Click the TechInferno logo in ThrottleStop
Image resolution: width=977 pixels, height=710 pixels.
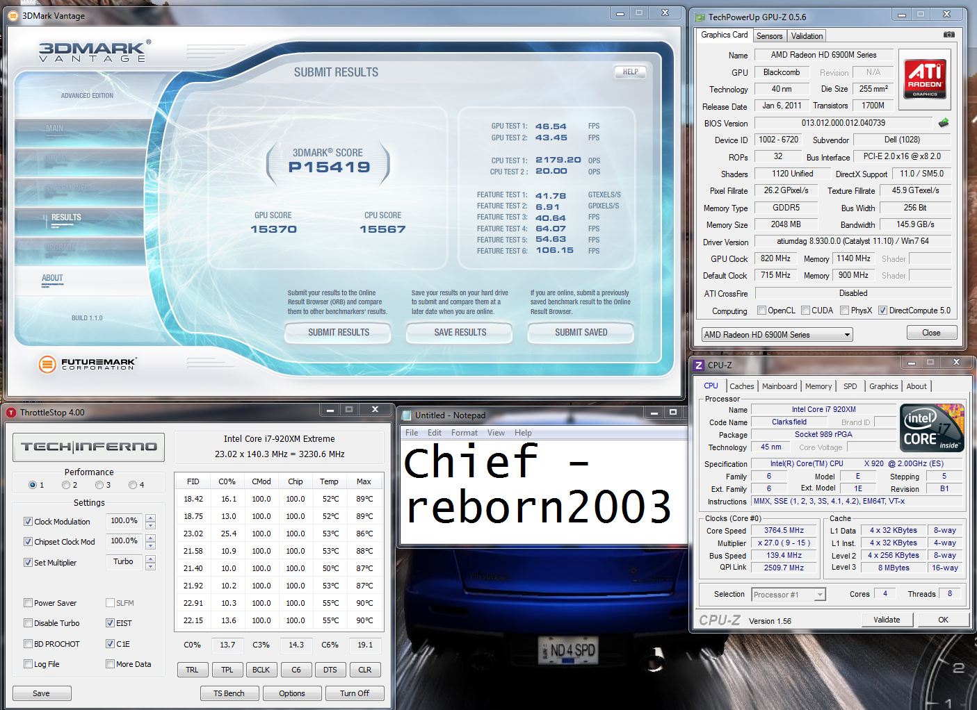(89, 447)
